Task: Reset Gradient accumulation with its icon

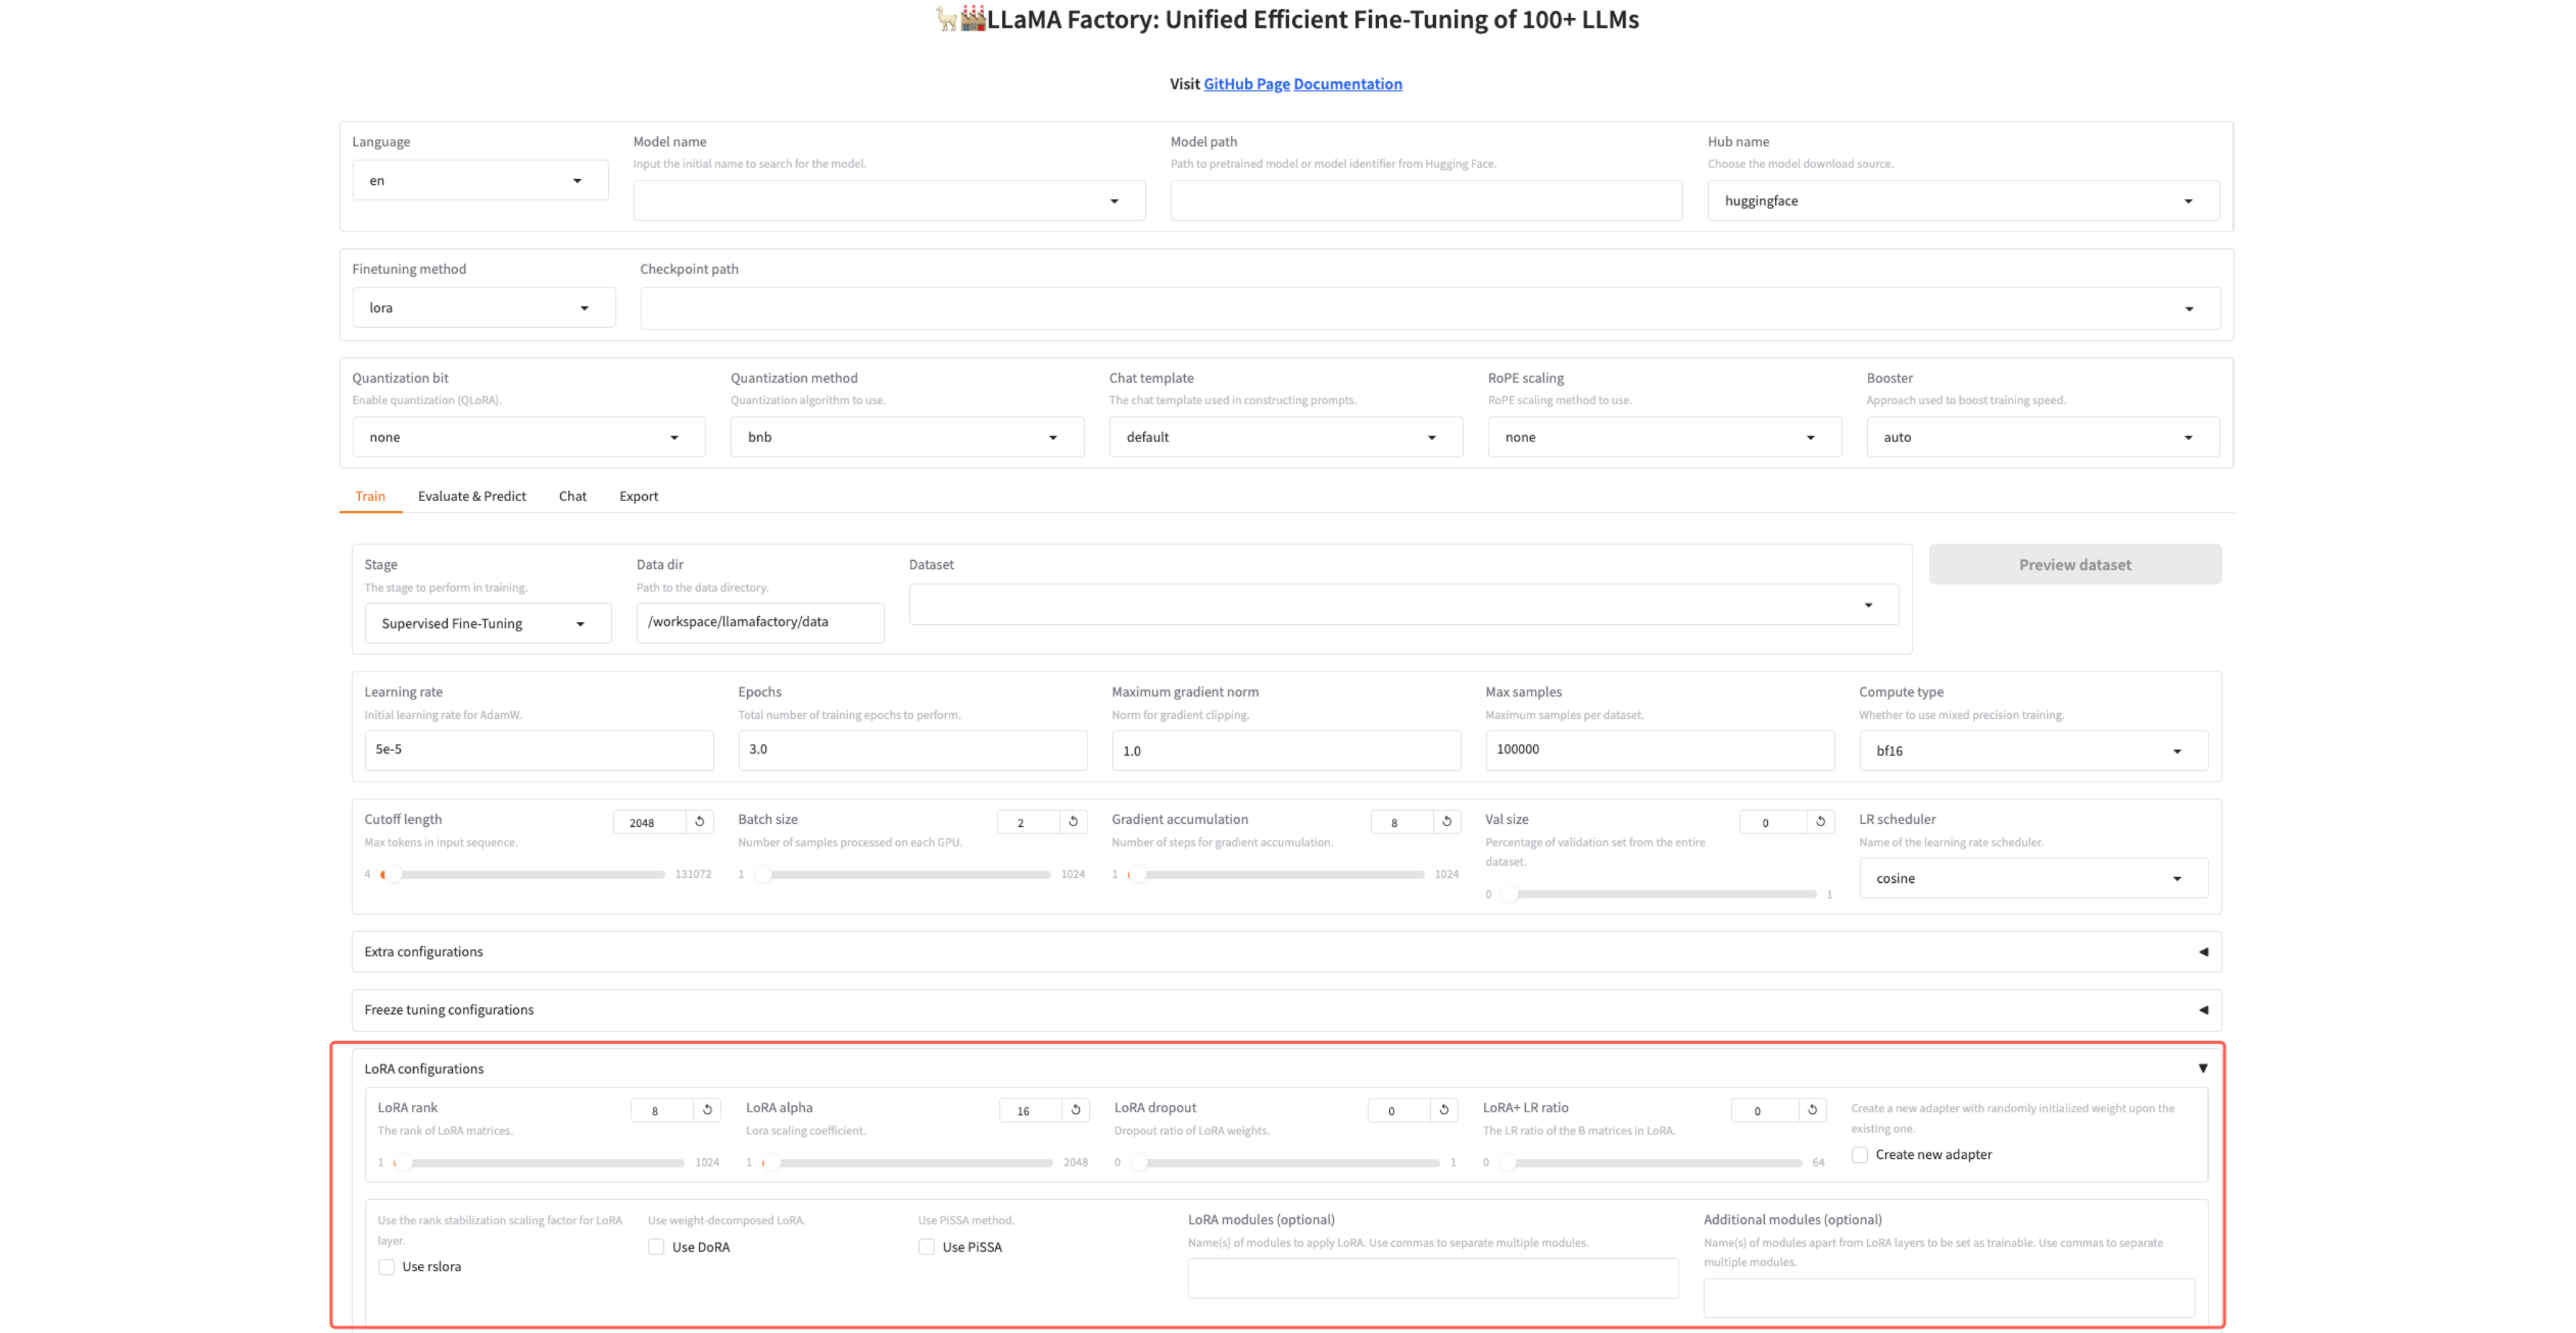Action: coord(1446,821)
